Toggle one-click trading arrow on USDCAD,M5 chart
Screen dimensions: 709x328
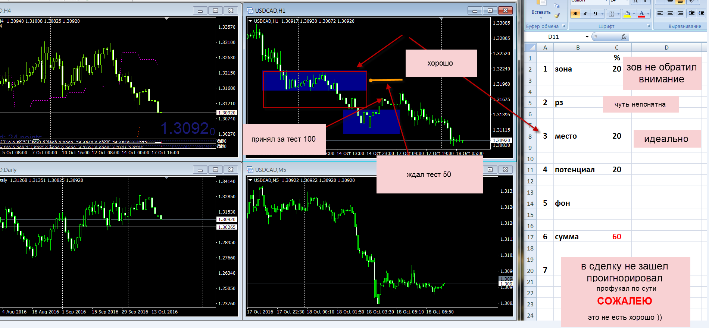click(250, 180)
